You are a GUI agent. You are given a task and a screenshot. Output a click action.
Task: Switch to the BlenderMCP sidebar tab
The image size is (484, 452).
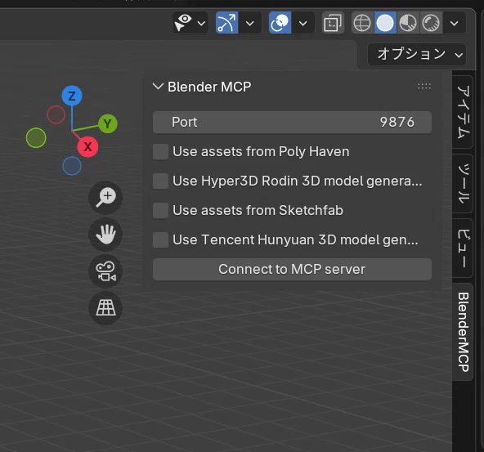coord(463,332)
